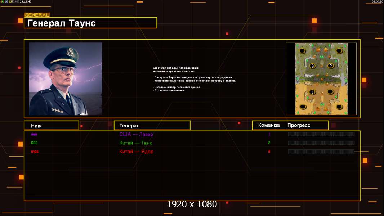Click the empty top-left start slot on map
The width and height of the screenshot is (384, 216).
pos(303,51)
